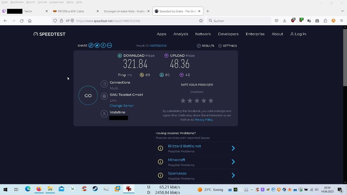Screen dimensions: 347x195
Task: Click the location permission icon in address bar
Action: point(72,21)
